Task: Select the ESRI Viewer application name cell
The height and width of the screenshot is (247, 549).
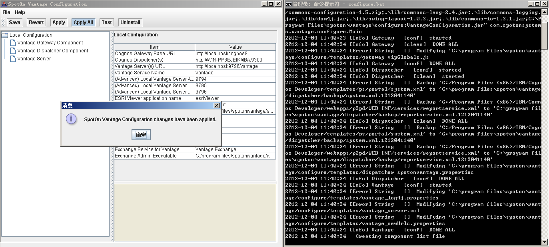Action: click(154, 98)
